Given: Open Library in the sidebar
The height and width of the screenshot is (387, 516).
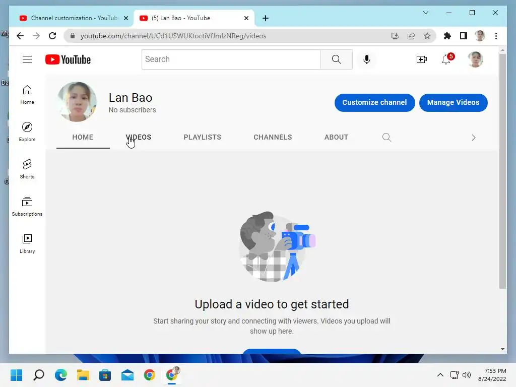Looking at the screenshot, I should point(27,243).
